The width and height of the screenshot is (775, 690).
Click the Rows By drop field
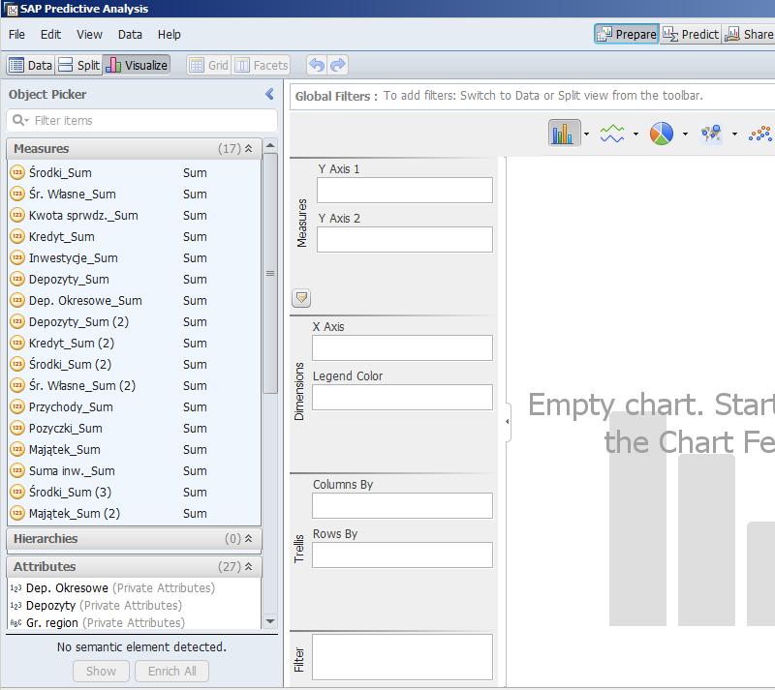402,555
